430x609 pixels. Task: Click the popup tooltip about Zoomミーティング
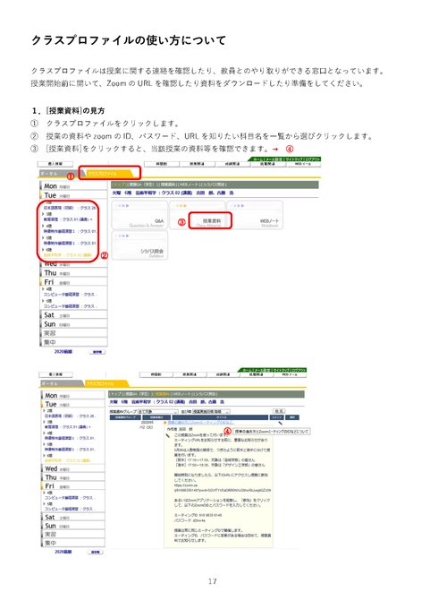click(272, 432)
